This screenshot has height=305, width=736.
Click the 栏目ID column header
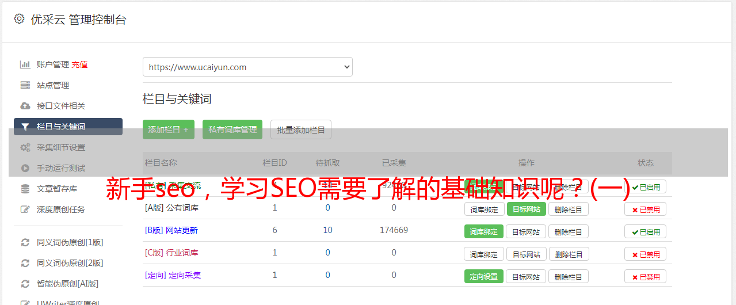click(274, 163)
